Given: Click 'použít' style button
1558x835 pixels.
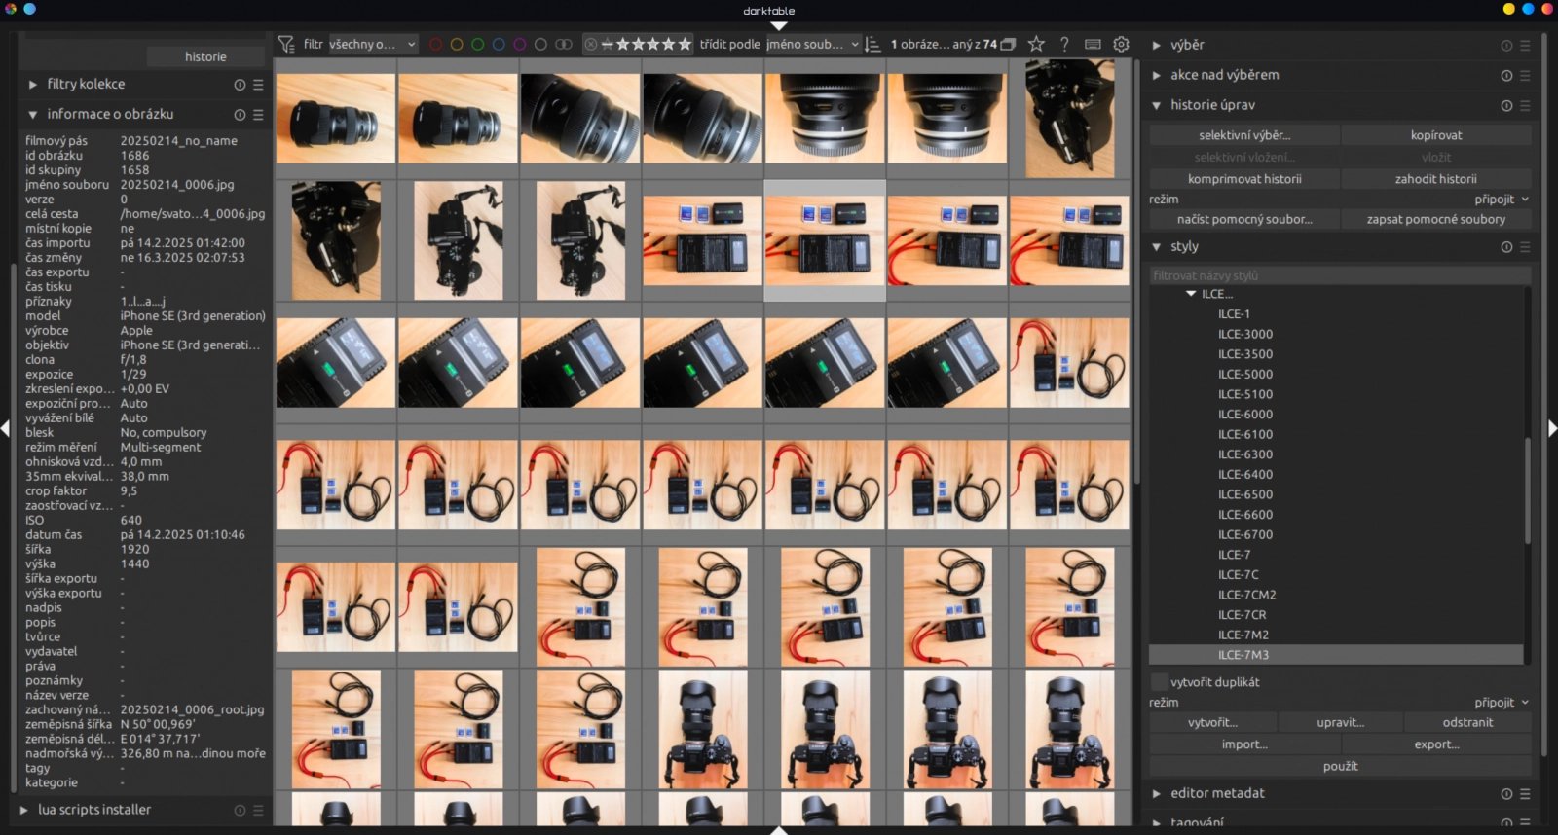Looking at the screenshot, I should (x=1340, y=767).
